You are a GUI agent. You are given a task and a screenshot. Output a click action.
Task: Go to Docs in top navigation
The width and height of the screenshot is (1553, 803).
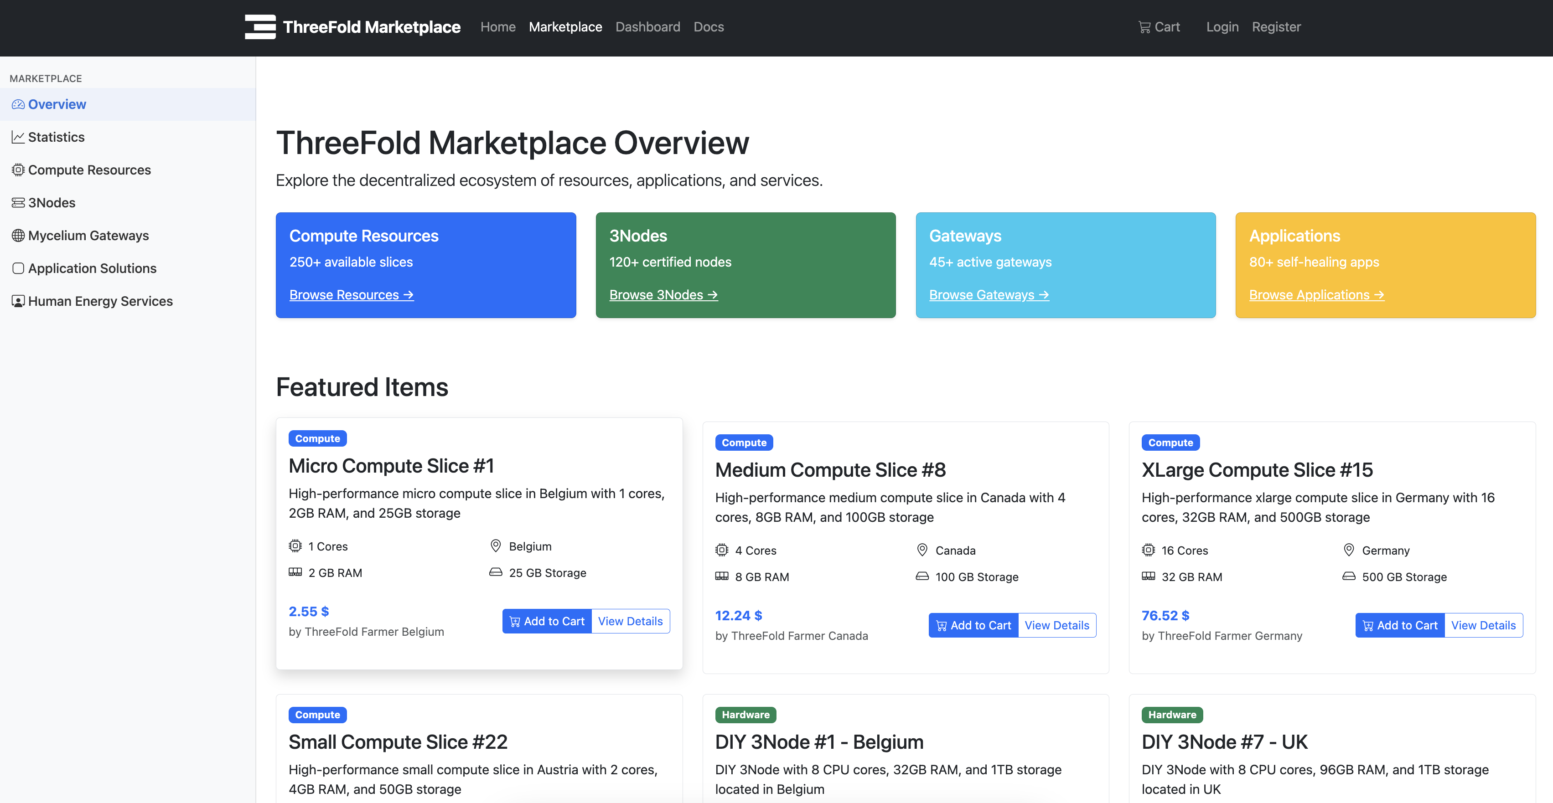pos(709,27)
